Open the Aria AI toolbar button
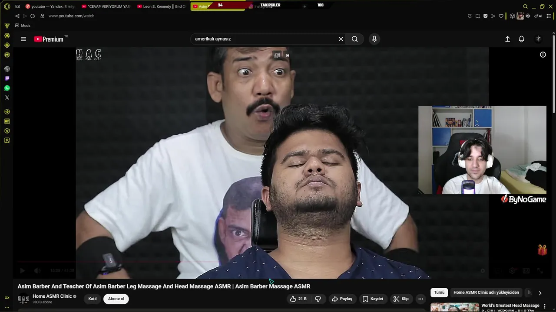The width and height of the screenshot is (556, 312). pyautogui.click(x=539, y=16)
